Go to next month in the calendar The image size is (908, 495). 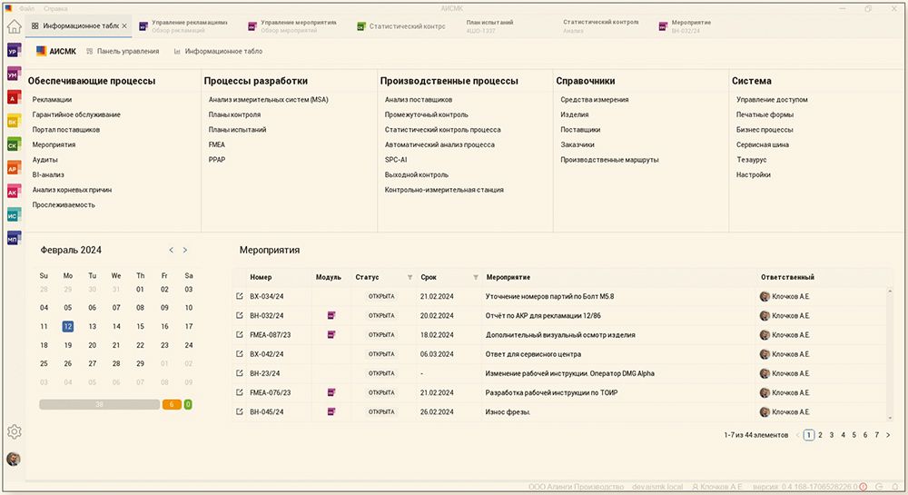[x=185, y=250]
